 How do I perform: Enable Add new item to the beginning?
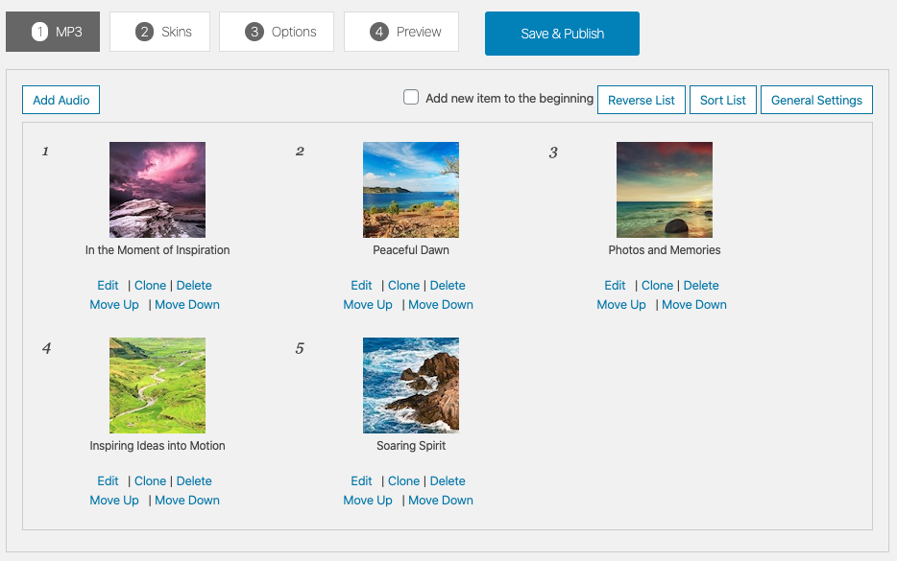pos(411,97)
